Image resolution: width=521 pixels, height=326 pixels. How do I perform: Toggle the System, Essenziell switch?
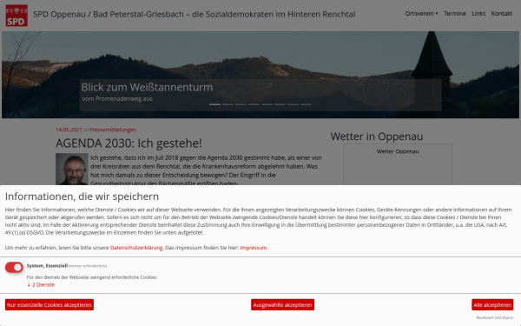[14, 267]
